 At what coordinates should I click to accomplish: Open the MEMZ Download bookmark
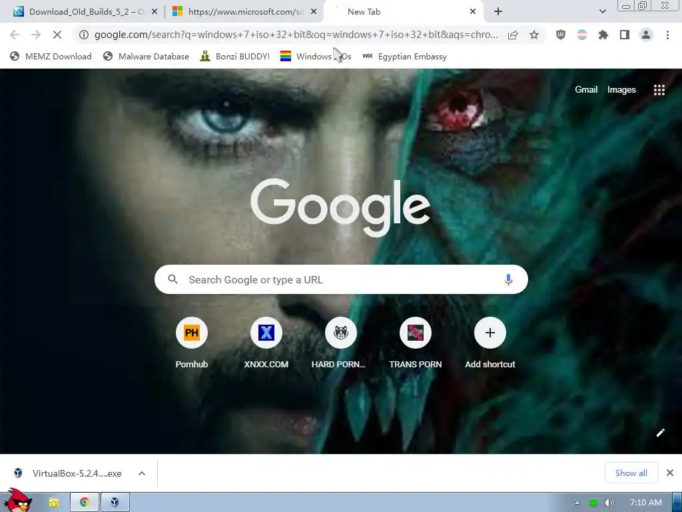click(51, 56)
